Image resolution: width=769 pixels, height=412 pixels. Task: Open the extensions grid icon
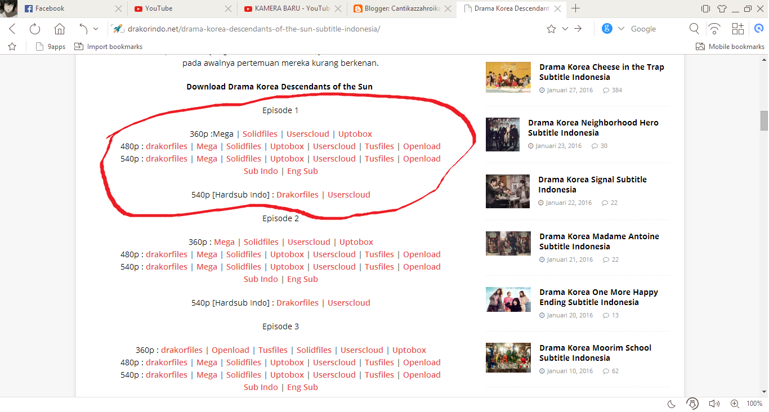pos(737,29)
